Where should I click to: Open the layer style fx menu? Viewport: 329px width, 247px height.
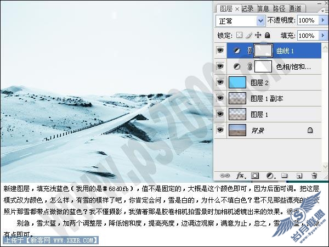pyautogui.click(x=241, y=176)
